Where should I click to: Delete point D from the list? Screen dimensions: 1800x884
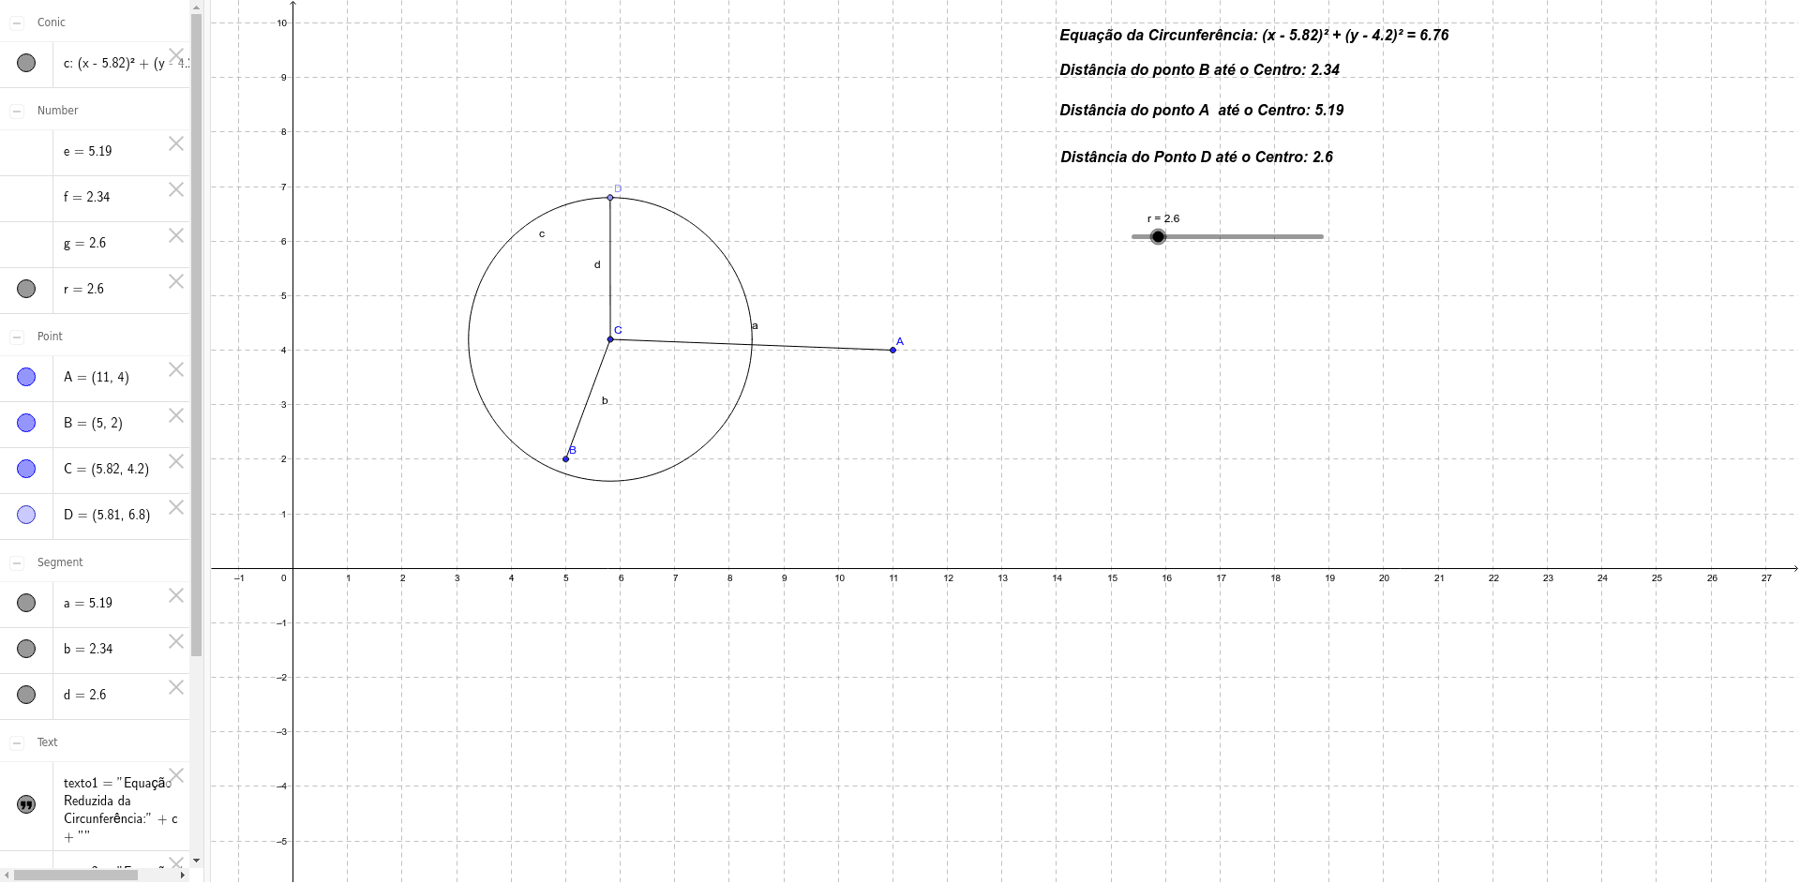(176, 507)
